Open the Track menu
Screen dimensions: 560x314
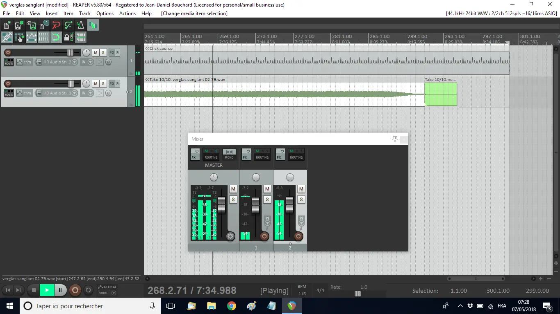85,13
